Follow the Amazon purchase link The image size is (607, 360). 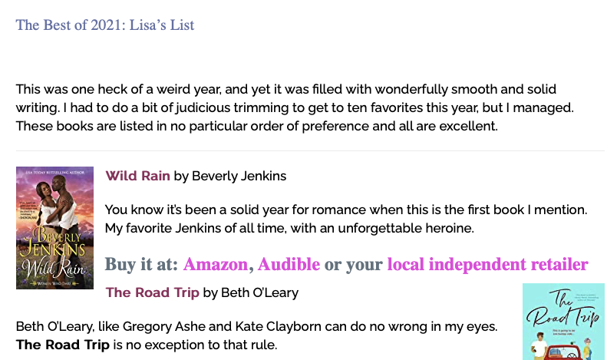216,265
